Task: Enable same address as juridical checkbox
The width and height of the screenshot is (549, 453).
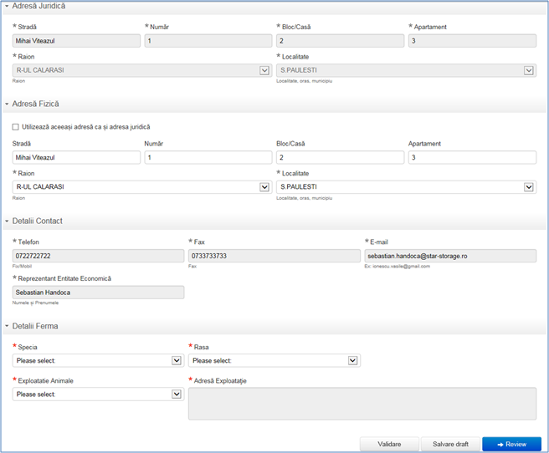Action: pyautogui.click(x=17, y=127)
